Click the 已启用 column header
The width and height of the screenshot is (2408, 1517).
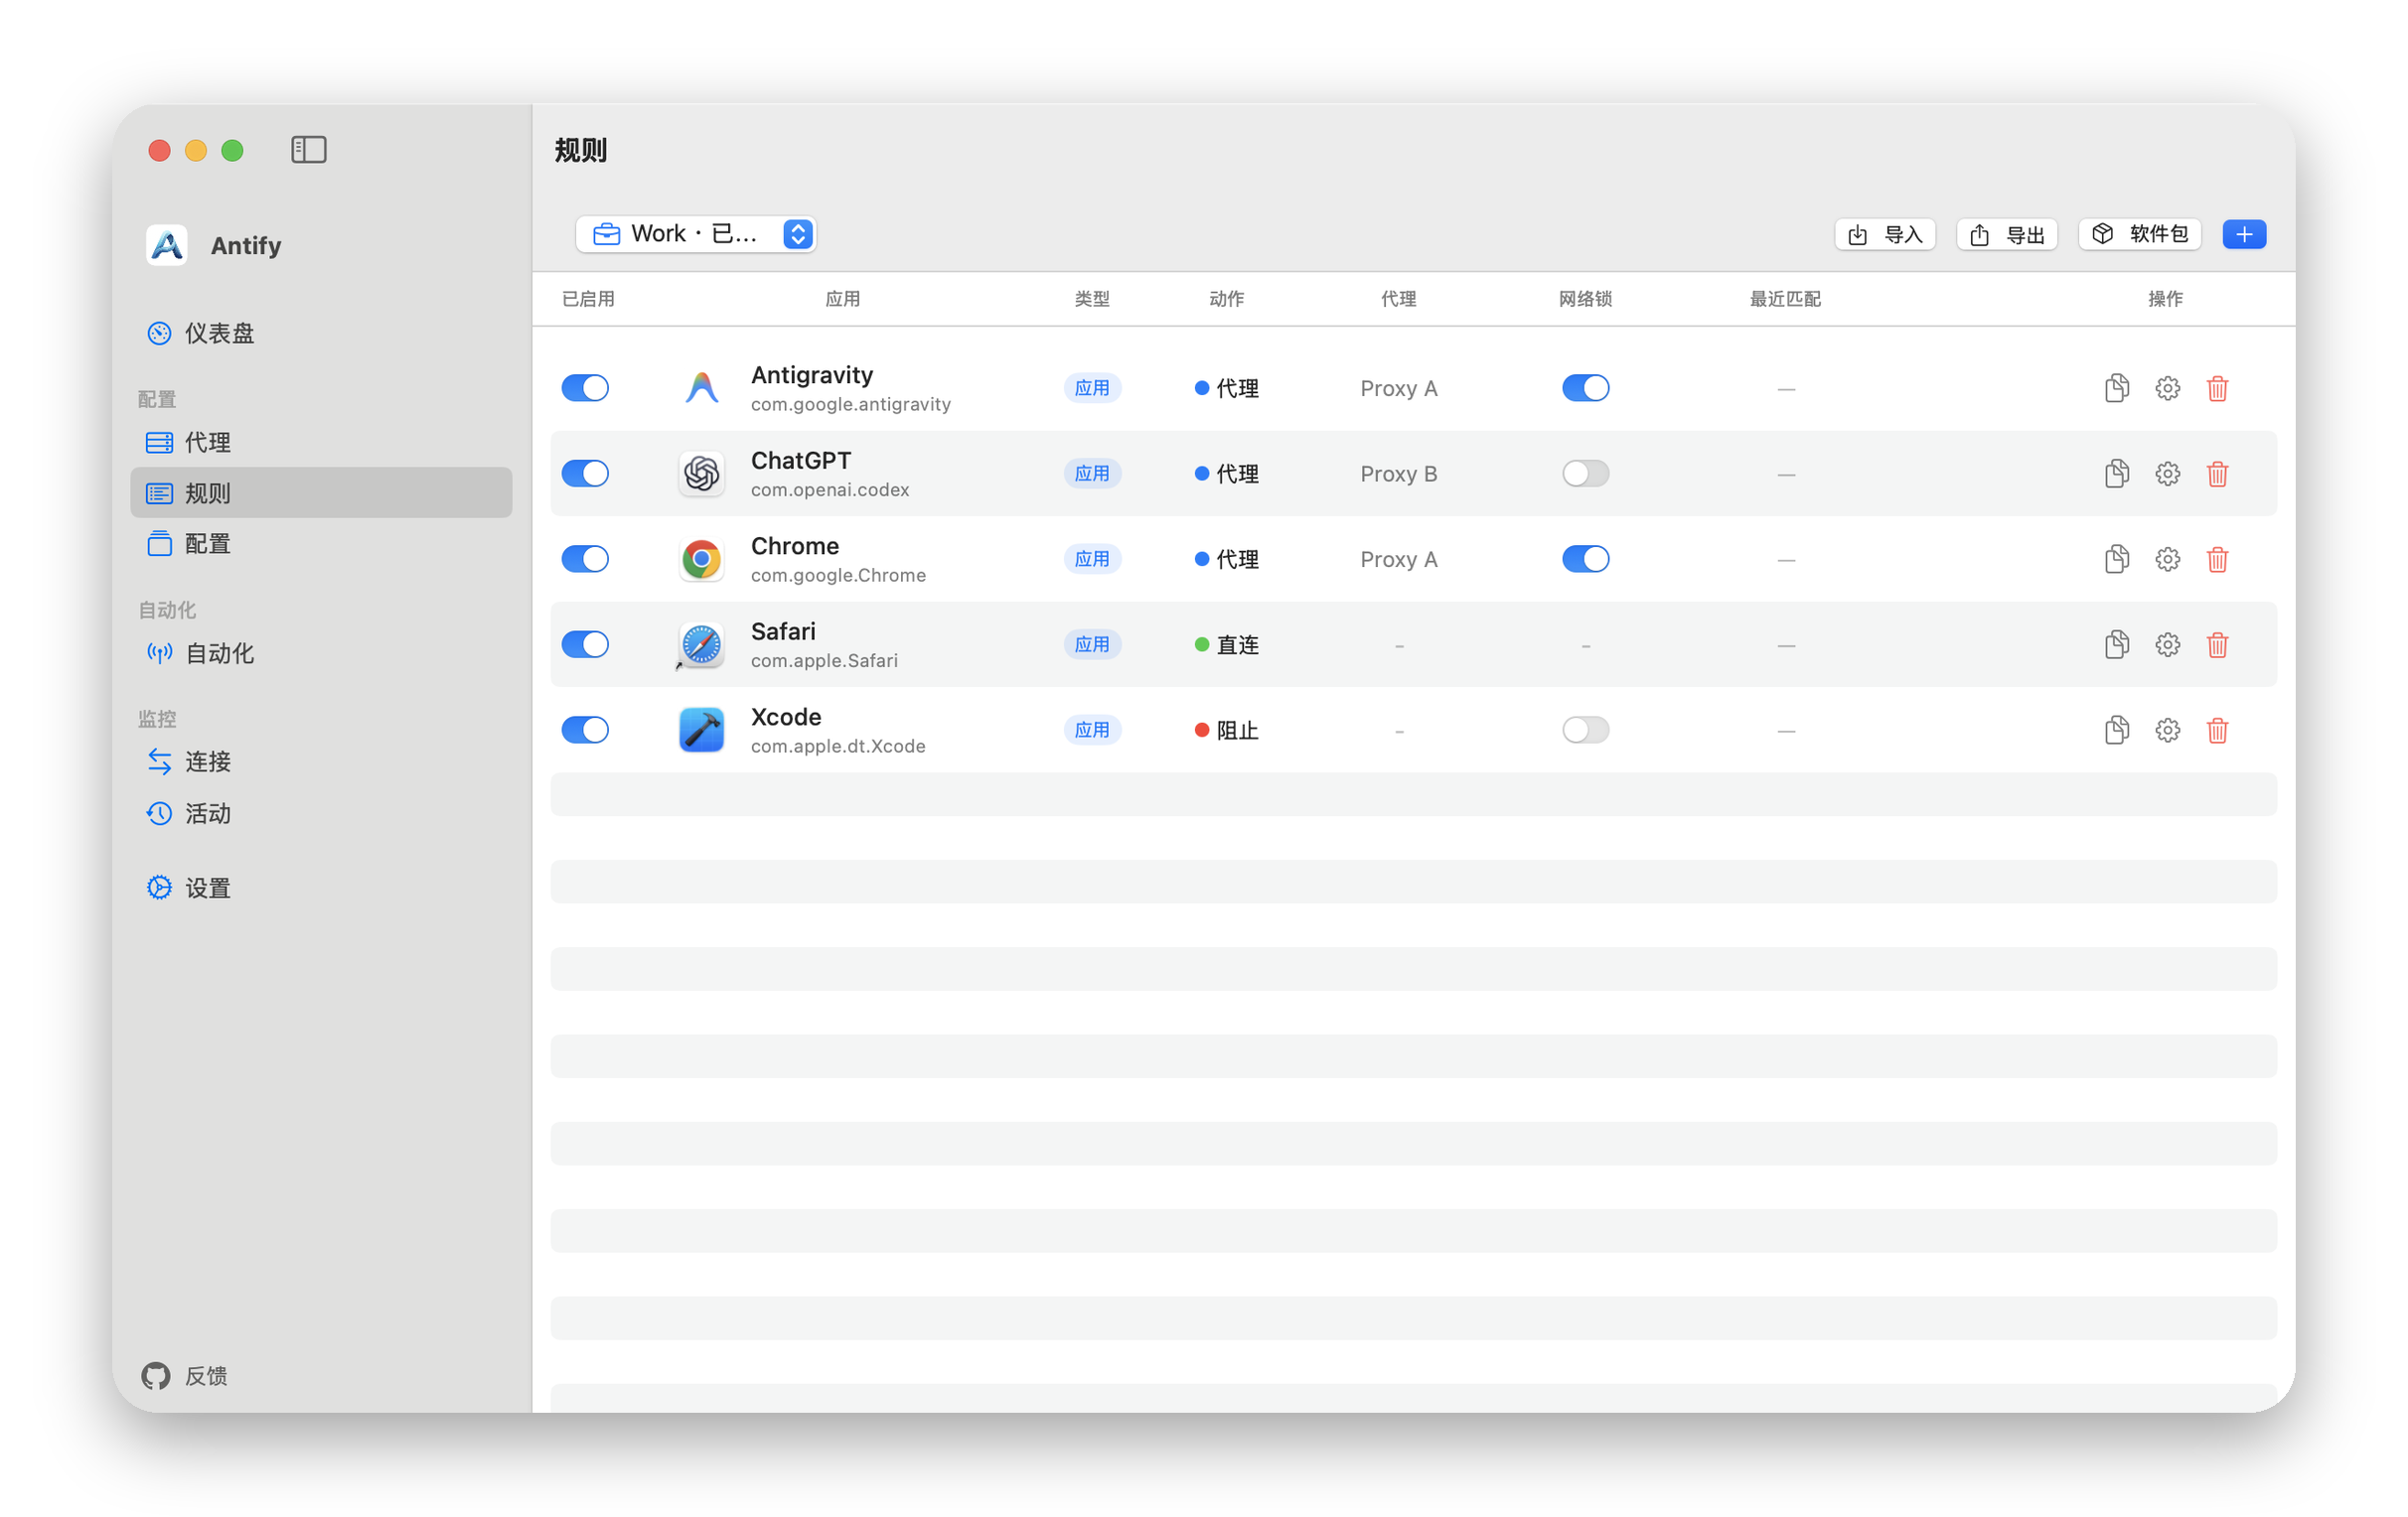point(588,299)
